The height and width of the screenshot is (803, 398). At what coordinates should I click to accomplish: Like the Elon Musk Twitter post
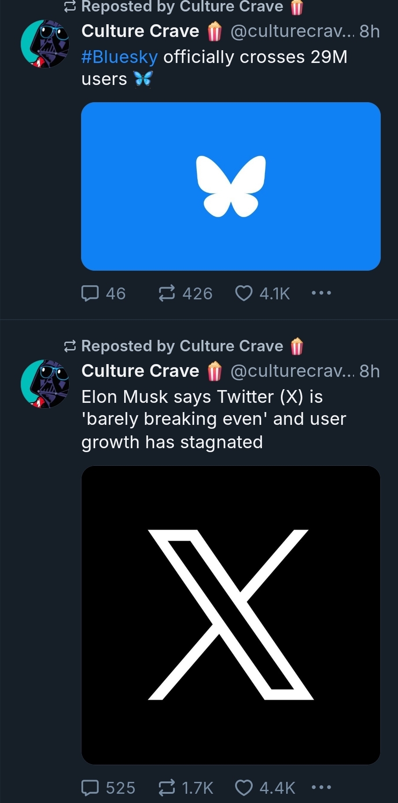coord(244,788)
